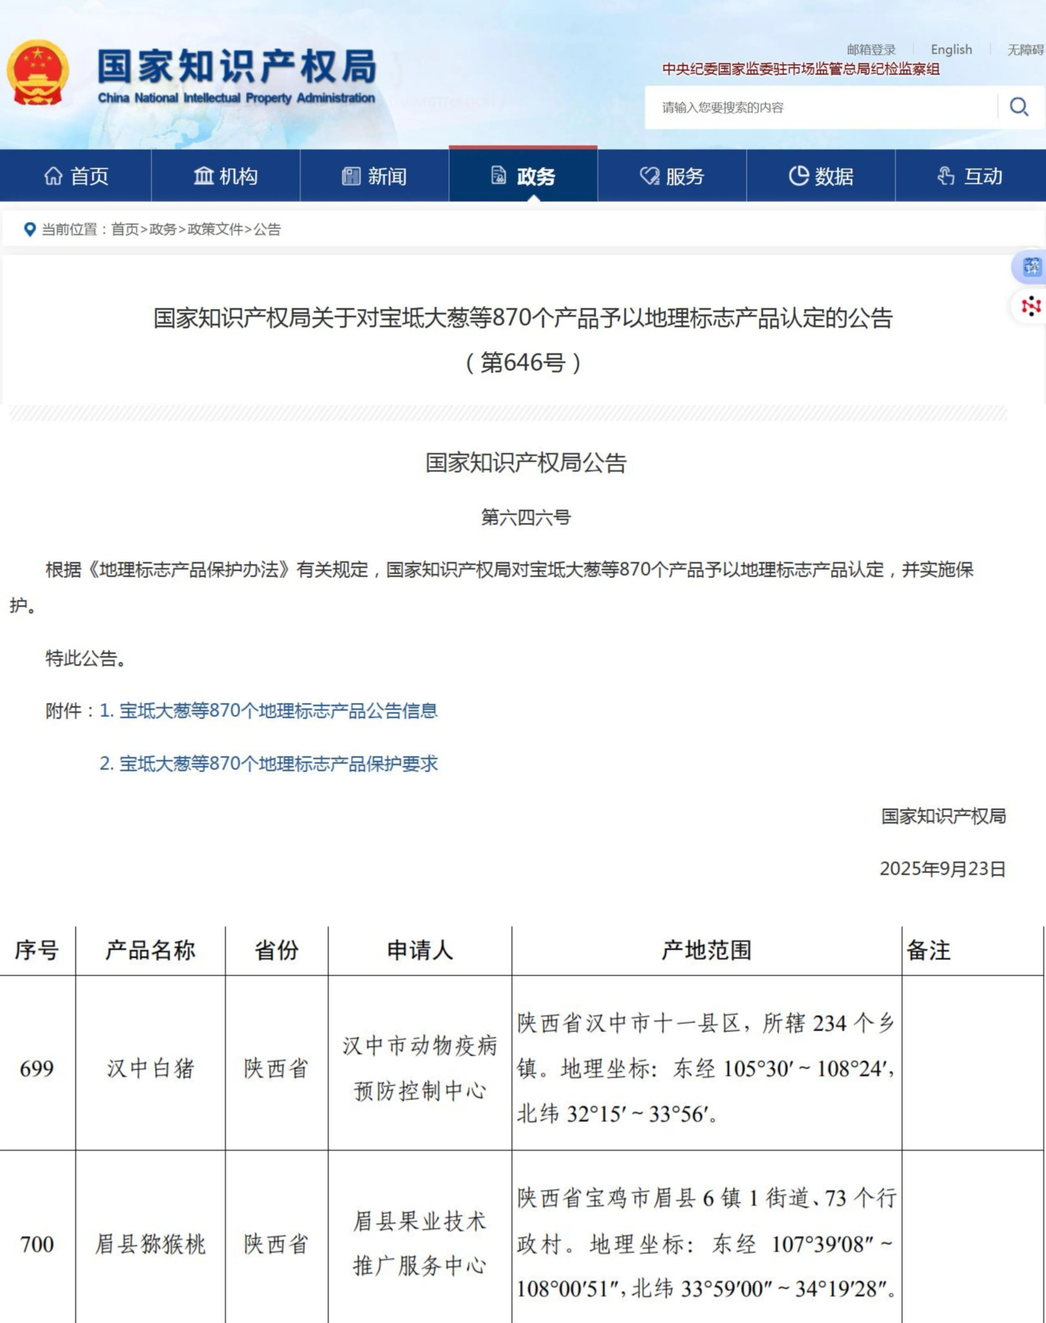This screenshot has height=1323, width=1046.
Task: Go to 首页 home tab
Action: tap(76, 176)
